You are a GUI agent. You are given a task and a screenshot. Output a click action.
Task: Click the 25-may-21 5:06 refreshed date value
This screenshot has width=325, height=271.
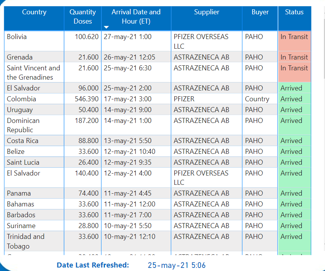176,265
